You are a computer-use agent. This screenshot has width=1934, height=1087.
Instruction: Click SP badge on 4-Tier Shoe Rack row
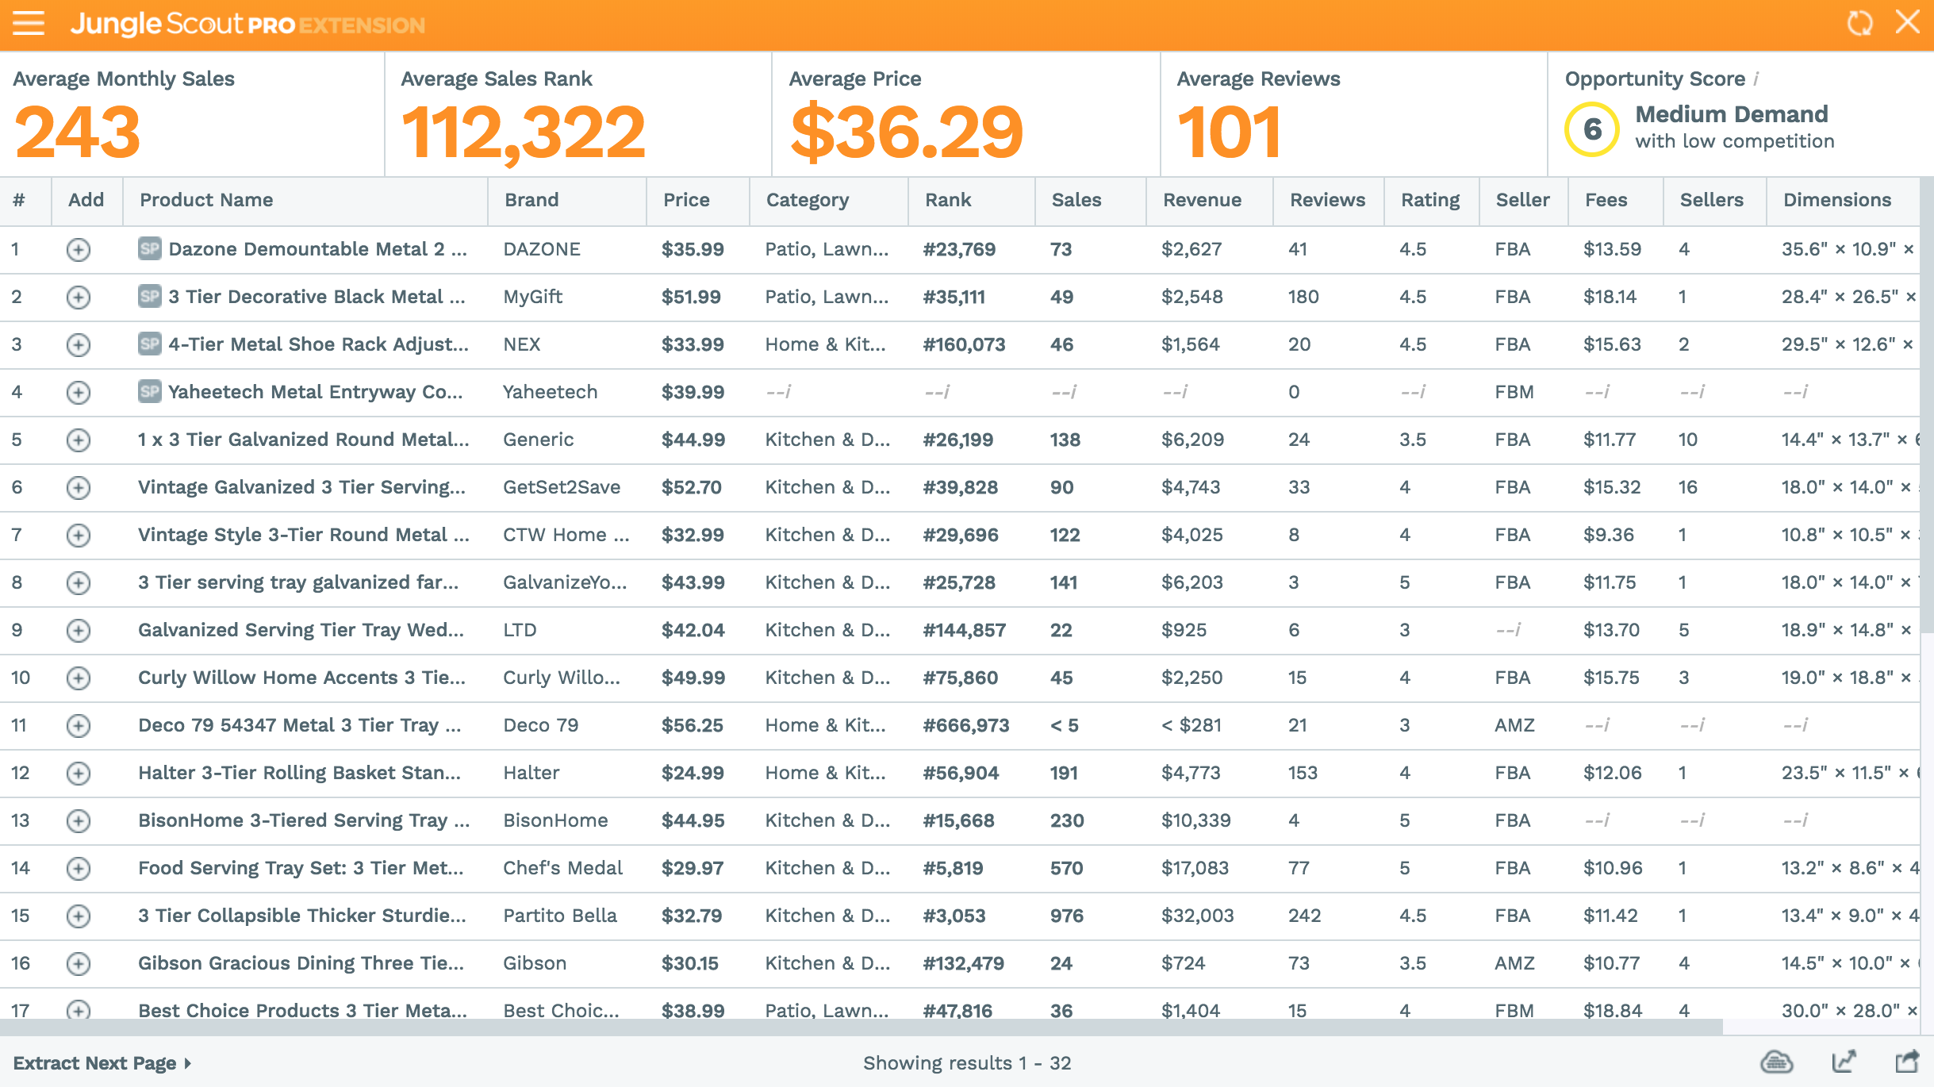click(150, 344)
